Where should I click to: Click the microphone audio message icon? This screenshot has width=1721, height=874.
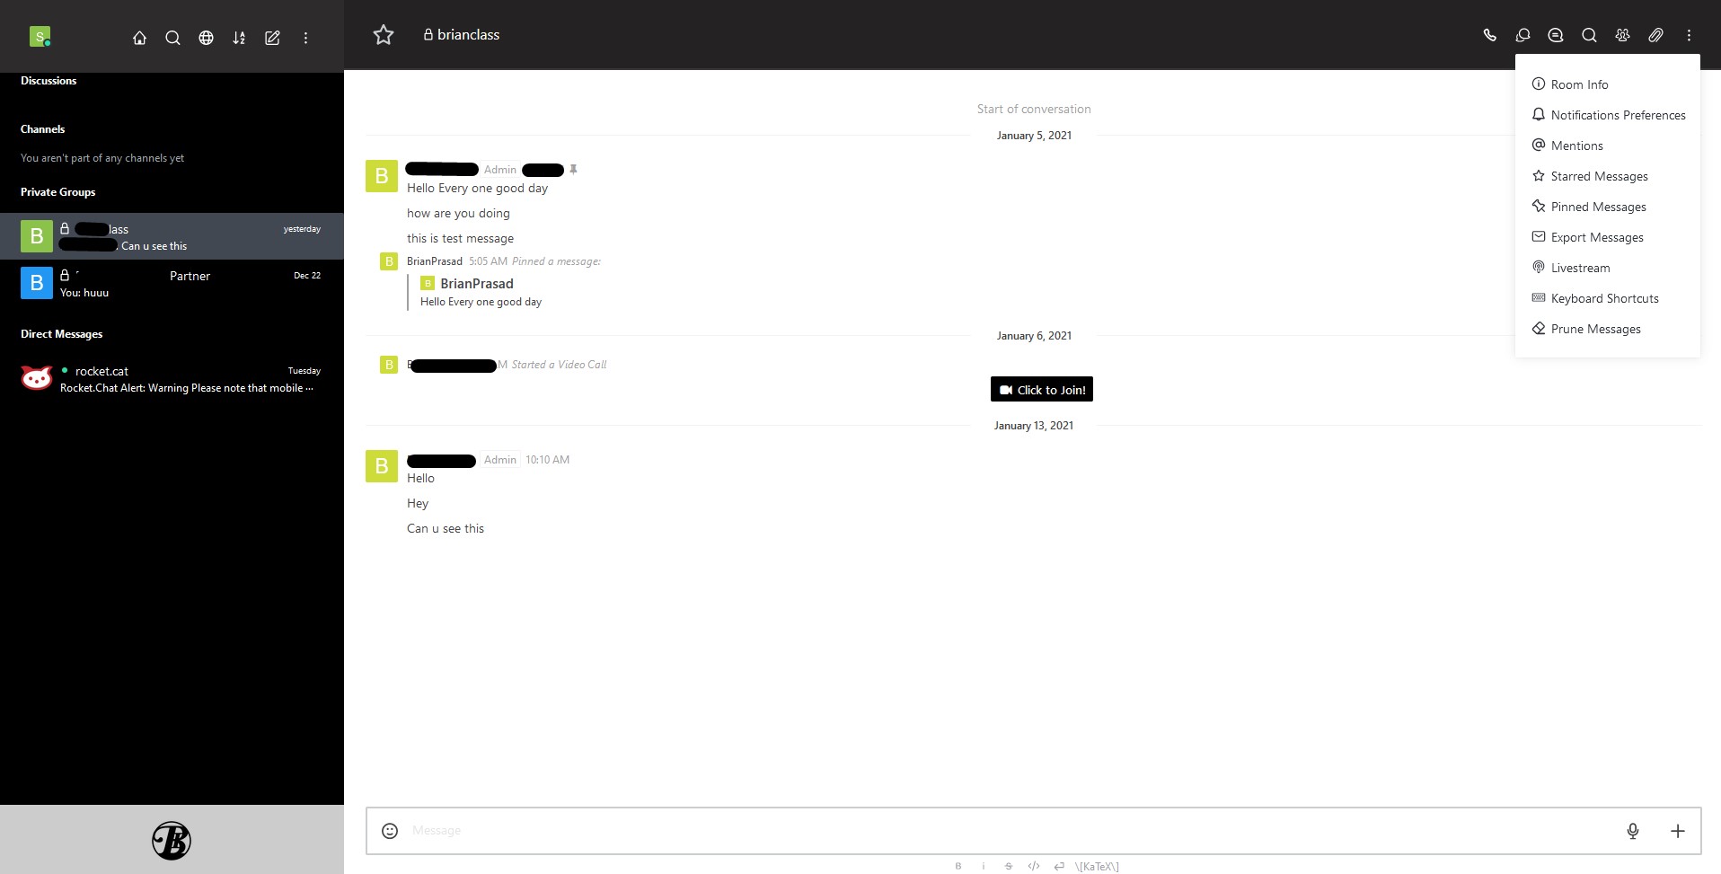tap(1633, 831)
